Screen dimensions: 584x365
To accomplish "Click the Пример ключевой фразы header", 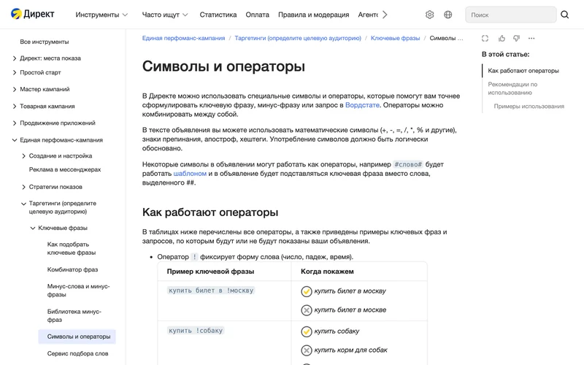I will click(210, 272).
